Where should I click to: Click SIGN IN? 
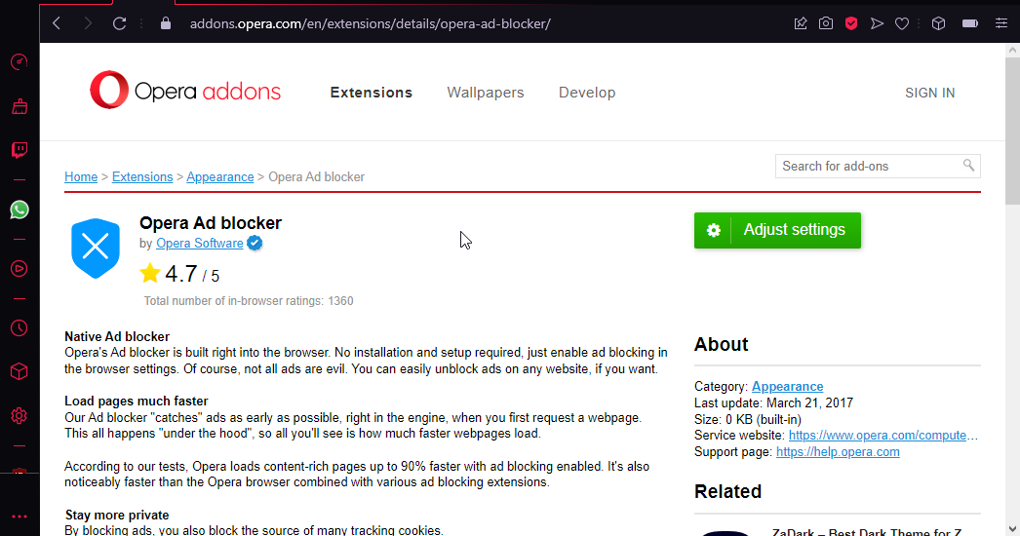(929, 93)
